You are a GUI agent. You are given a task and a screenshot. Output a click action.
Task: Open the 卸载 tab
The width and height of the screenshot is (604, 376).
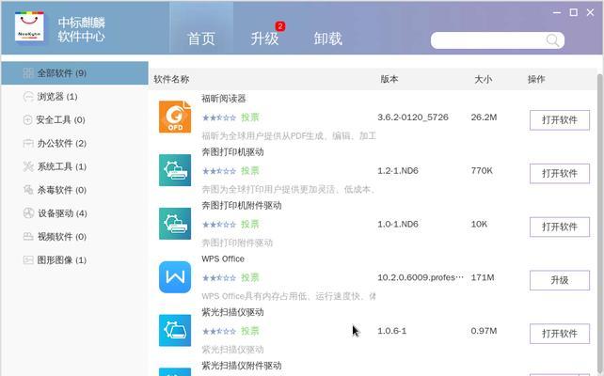[x=327, y=39]
